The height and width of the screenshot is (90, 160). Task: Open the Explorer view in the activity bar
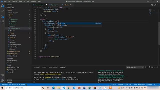tap(2, 6)
